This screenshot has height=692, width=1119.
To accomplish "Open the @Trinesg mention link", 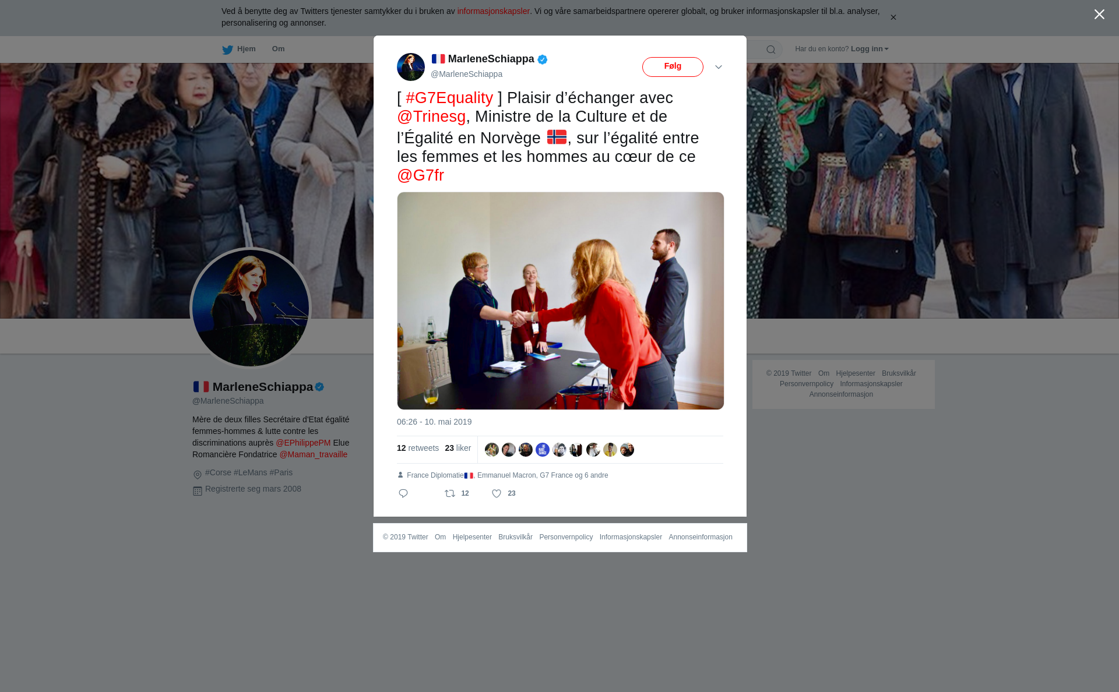I will click(x=431, y=116).
